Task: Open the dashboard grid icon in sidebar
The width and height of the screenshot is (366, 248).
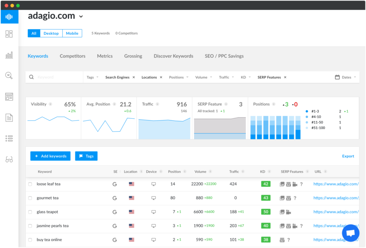Action: [x=9, y=34]
